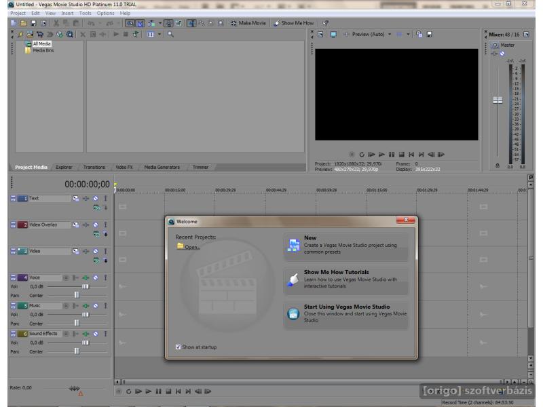Click the Master volume fader handle
Image resolution: width=543 pixels, height=407 pixels.
click(498, 100)
